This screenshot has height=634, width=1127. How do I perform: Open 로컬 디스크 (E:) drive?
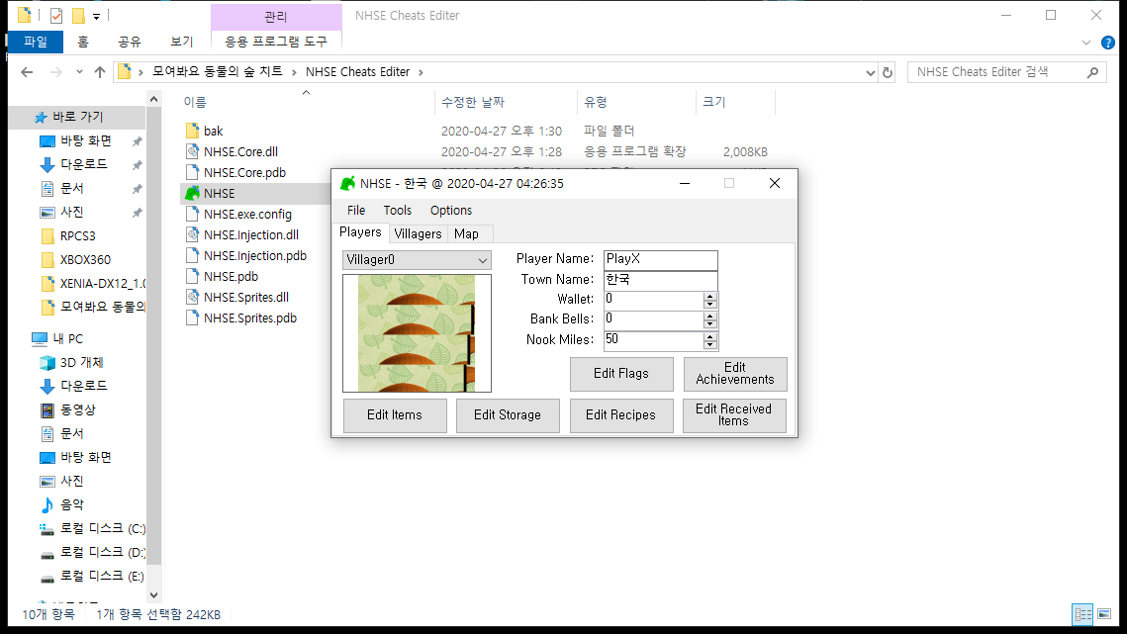coord(102,576)
